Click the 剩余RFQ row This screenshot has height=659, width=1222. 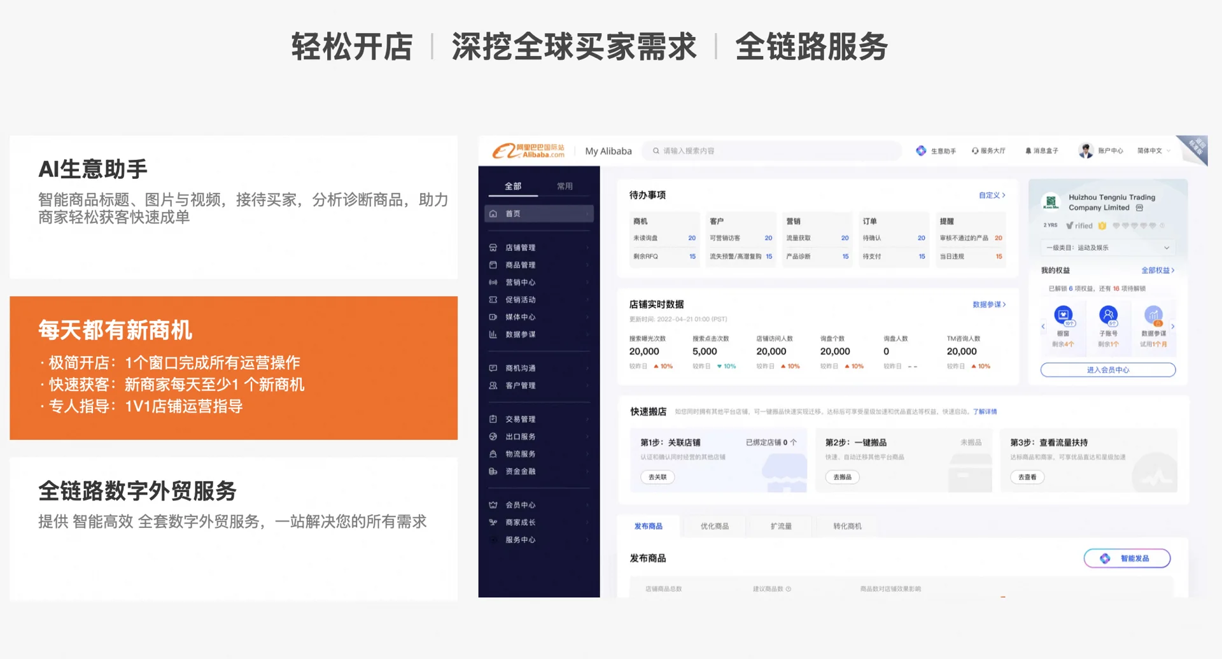(x=664, y=257)
